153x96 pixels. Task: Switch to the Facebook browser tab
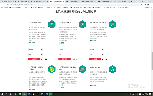[89, 2]
